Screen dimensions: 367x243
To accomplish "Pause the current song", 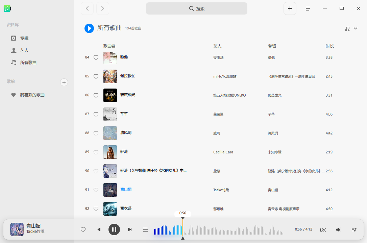I will (x=114, y=229).
